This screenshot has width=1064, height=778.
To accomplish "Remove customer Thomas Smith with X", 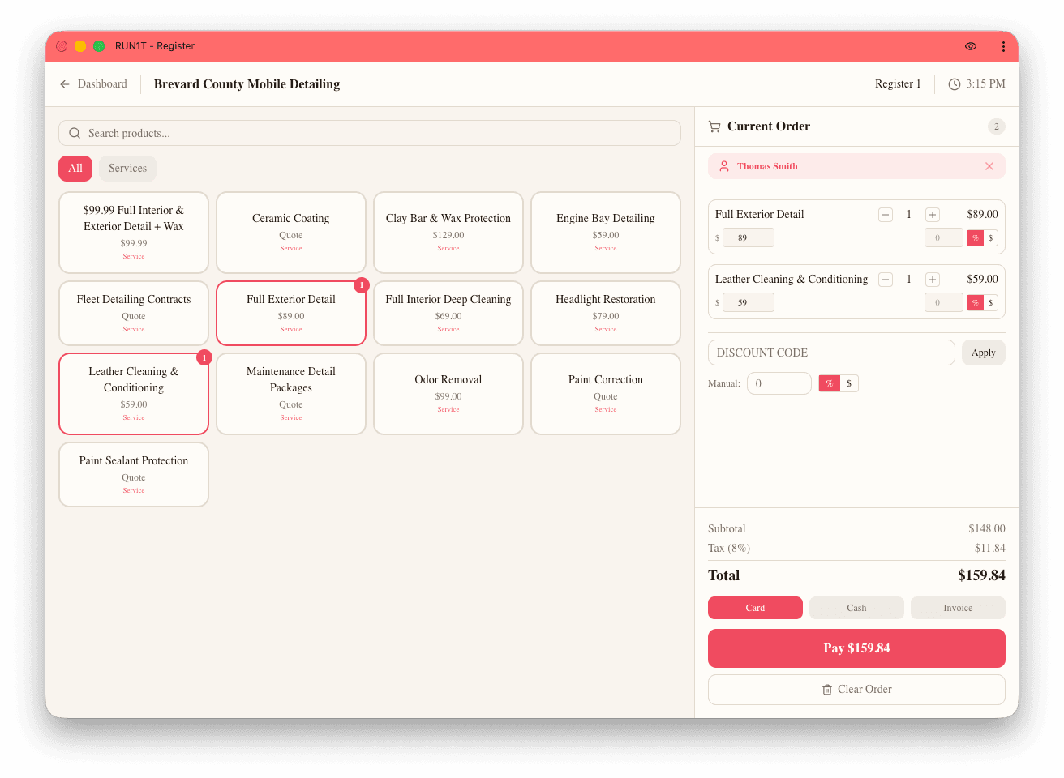I will [989, 166].
